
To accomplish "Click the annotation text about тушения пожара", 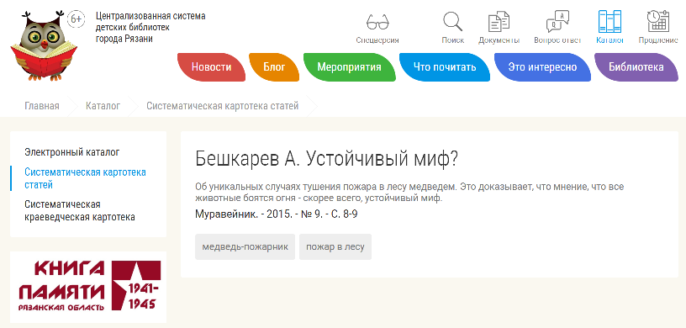I will click(x=409, y=193).
